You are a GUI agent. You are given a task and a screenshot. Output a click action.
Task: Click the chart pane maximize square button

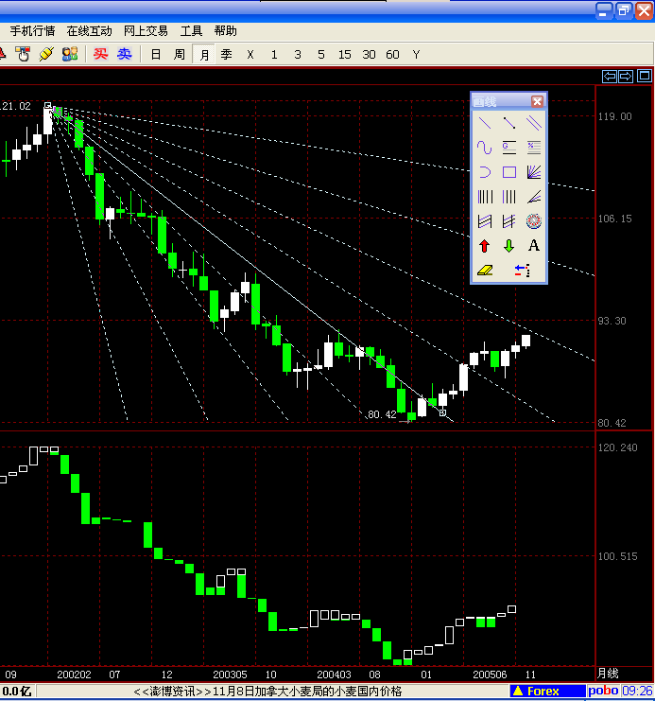(645, 76)
